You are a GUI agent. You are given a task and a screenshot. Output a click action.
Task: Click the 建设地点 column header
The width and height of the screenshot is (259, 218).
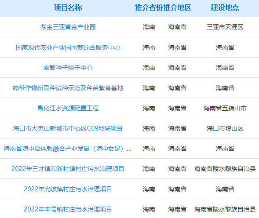click(x=225, y=7)
